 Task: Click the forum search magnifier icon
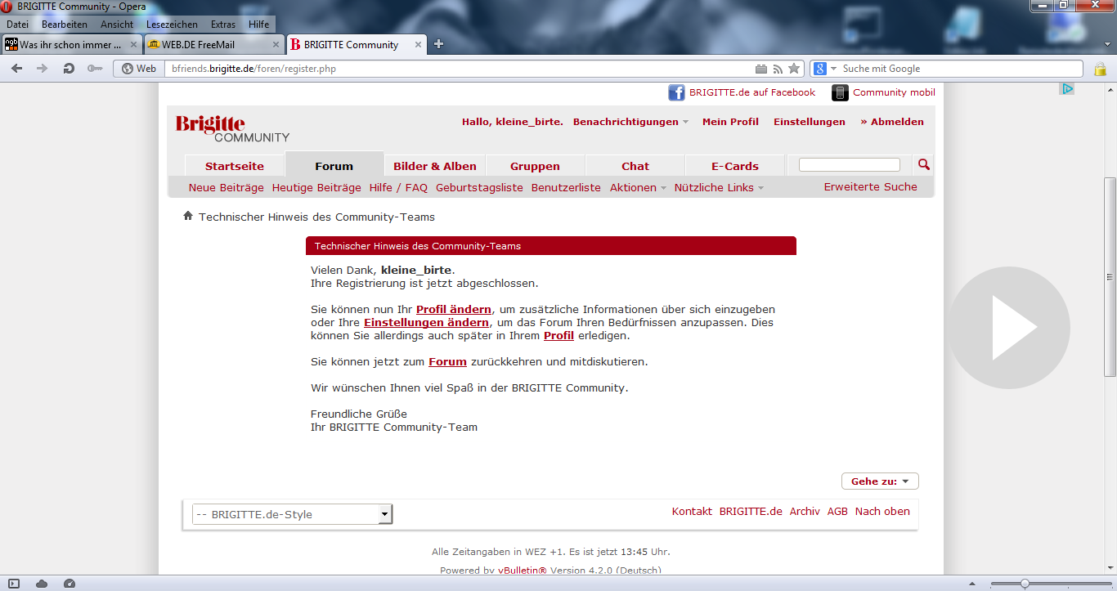[924, 165]
